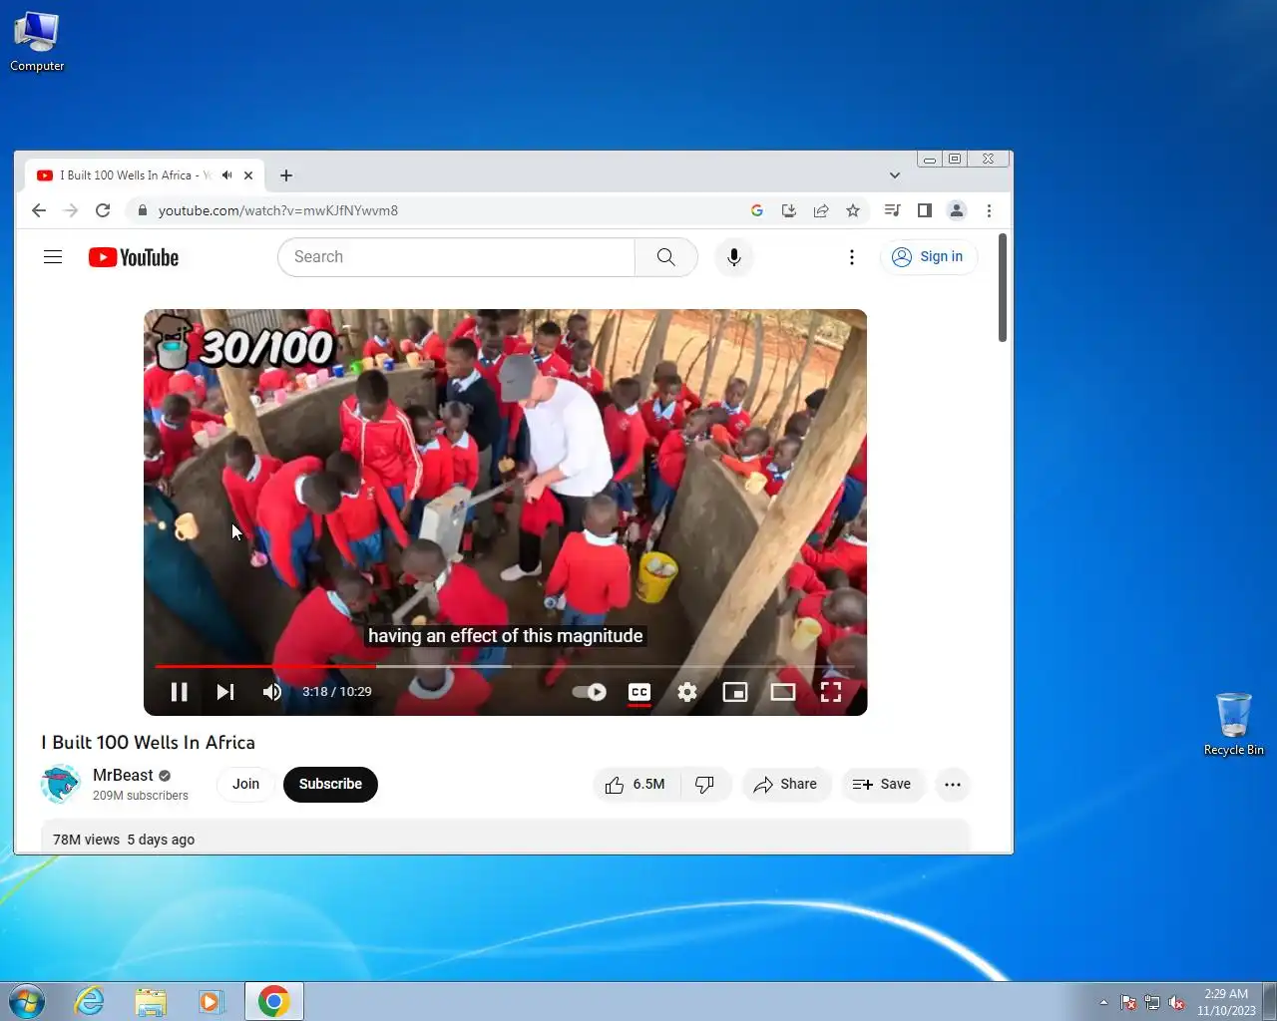Open system volume tray icon
The height and width of the screenshot is (1021, 1277).
(x=1177, y=1002)
